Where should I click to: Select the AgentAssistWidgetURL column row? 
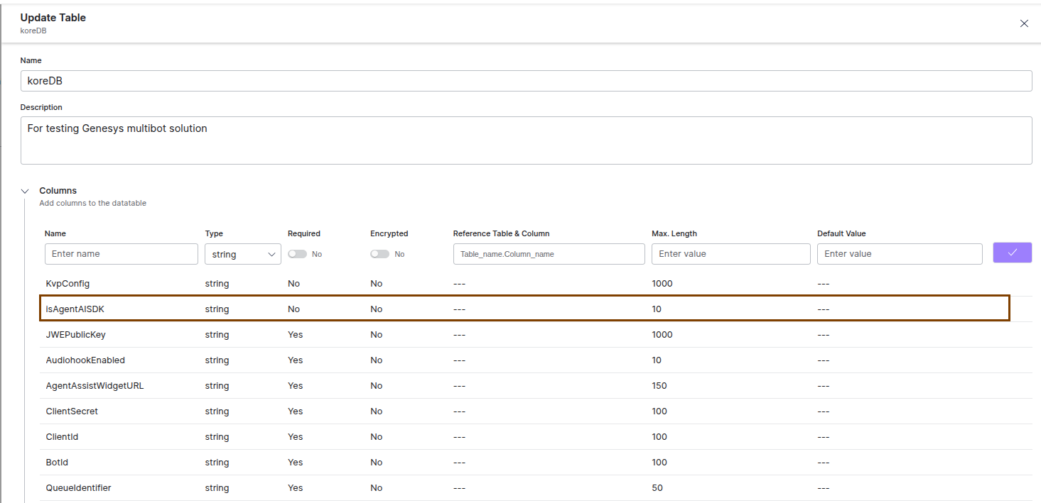point(95,386)
